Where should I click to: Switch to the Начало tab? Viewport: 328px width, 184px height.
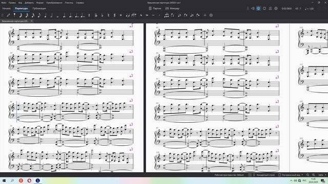click(x=7, y=8)
